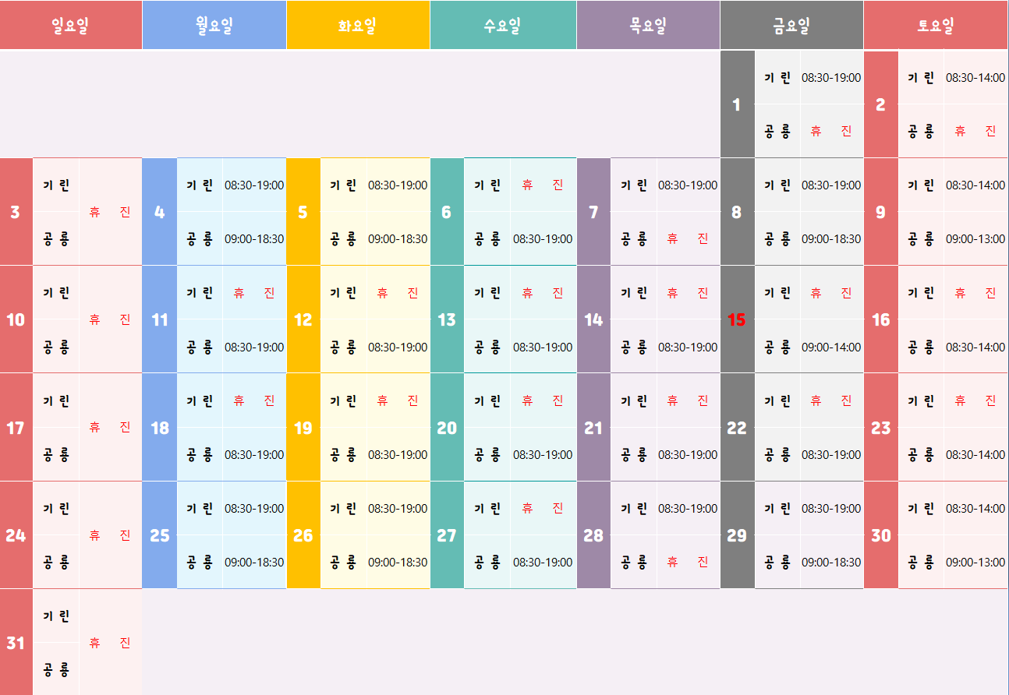Click the 금요일 column header
Image resolution: width=1009 pixels, height=695 pixels.
pyautogui.click(x=791, y=25)
